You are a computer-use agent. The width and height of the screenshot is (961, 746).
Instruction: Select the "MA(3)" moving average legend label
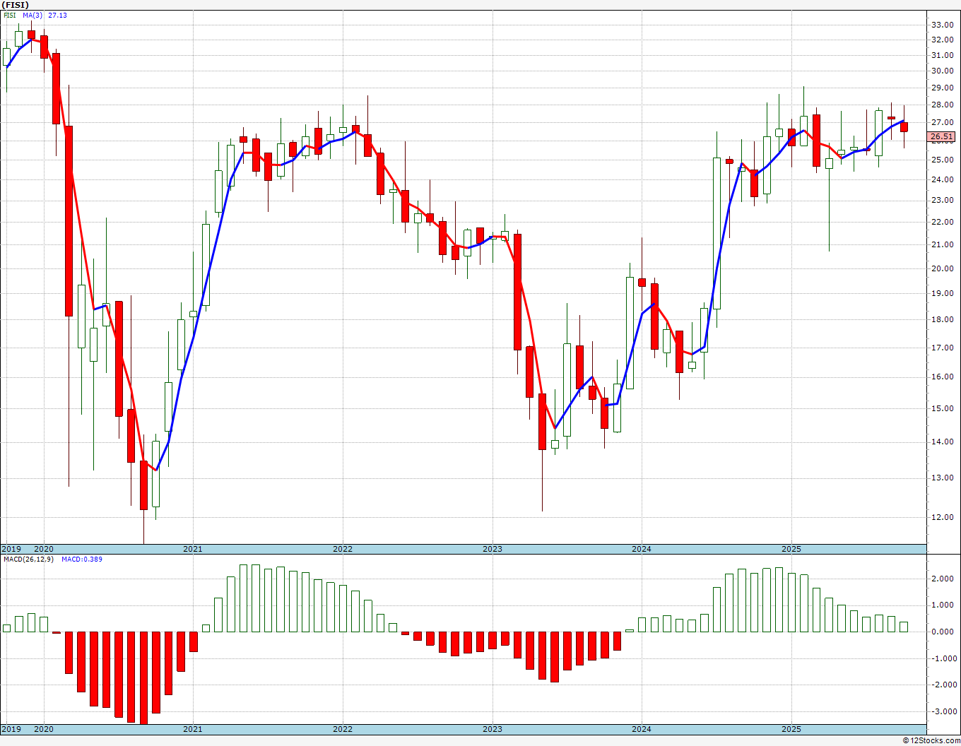click(x=33, y=15)
